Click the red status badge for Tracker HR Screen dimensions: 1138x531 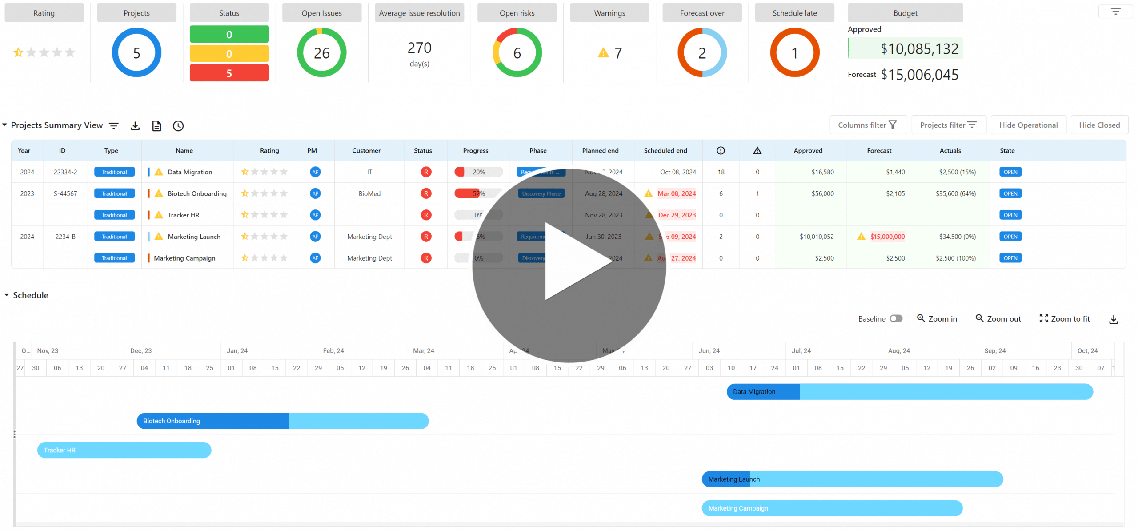point(426,215)
